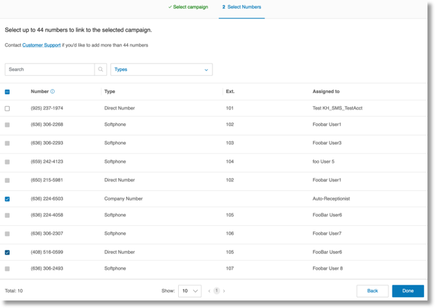The height and width of the screenshot is (308, 435).
Task: Click number (650) 215-5981
Action: 47,180
